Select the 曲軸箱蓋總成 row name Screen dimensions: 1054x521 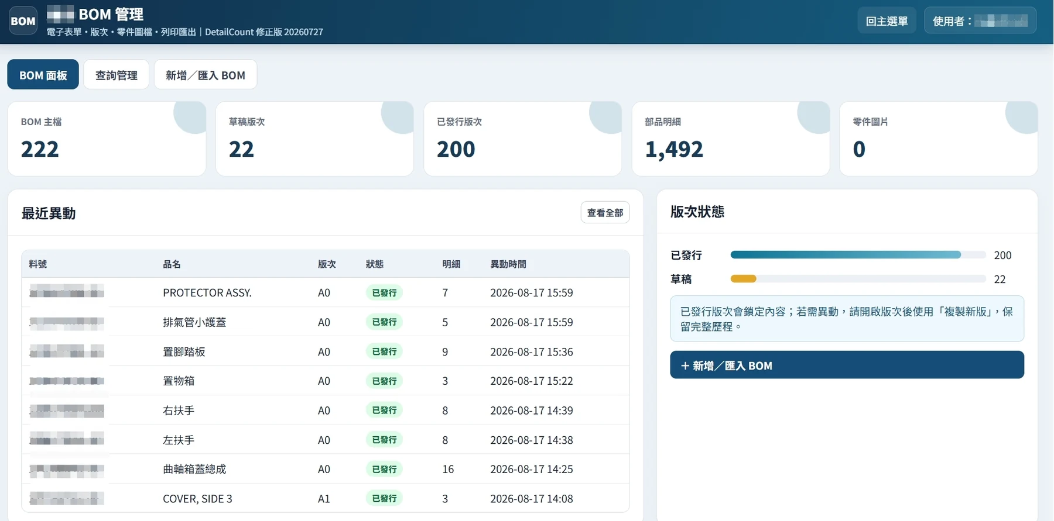tap(194, 469)
